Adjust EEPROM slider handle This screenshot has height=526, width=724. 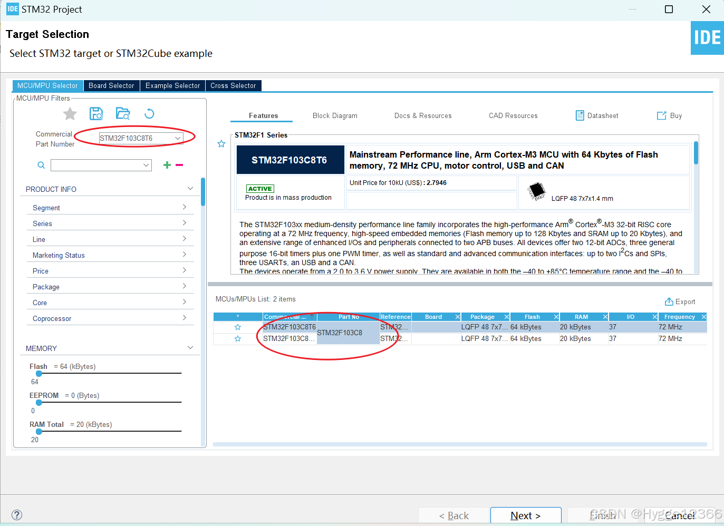tap(39, 403)
